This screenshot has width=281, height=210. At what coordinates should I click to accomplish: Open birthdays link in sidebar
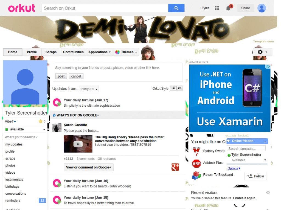tap(12, 186)
